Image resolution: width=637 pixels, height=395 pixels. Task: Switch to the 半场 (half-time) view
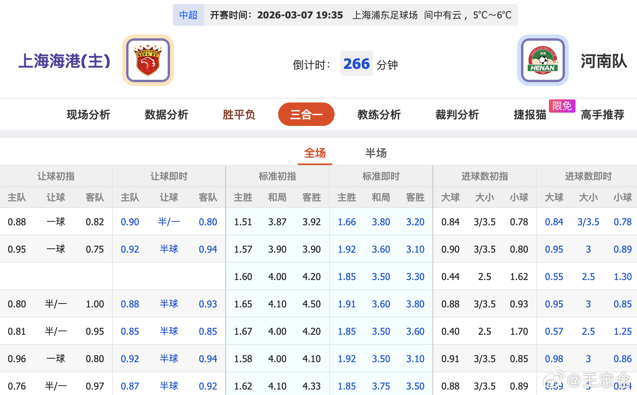click(375, 153)
